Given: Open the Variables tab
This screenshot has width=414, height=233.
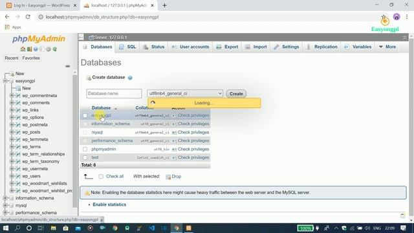Looking at the screenshot, I should click(358, 47).
